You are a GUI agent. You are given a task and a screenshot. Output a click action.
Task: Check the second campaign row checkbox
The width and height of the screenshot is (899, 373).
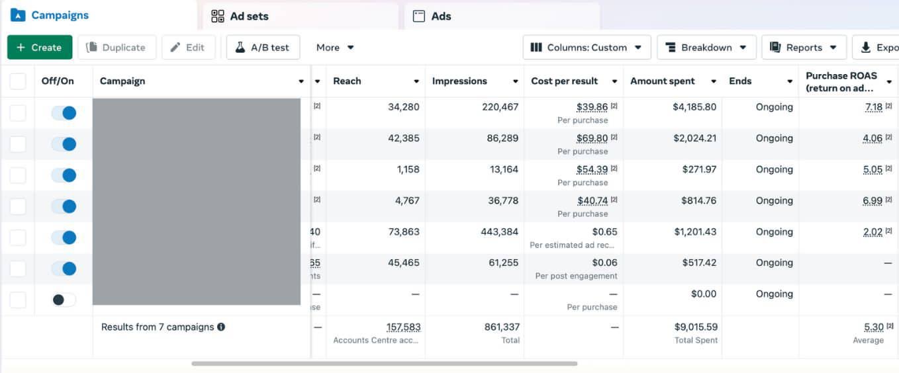pos(18,144)
